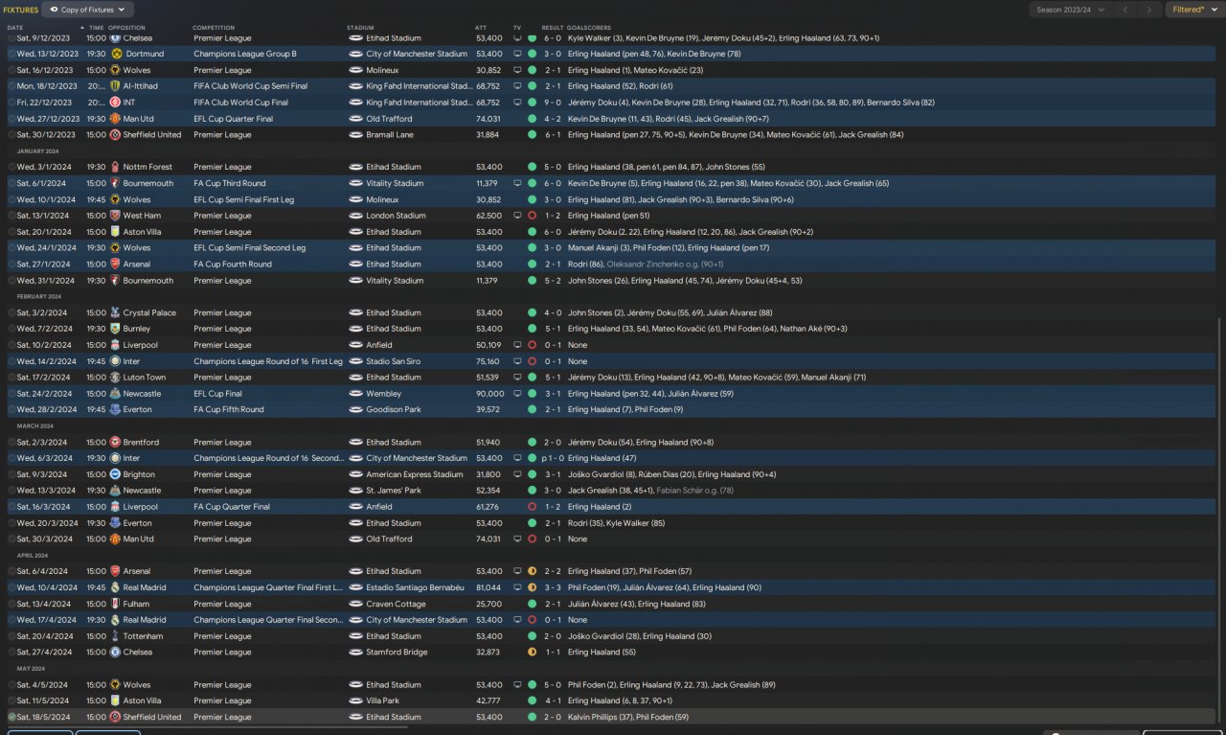
Task: Click goalscorers 'Kalvin Phillips (37), Phil Foden (59)'
Action: (x=629, y=718)
